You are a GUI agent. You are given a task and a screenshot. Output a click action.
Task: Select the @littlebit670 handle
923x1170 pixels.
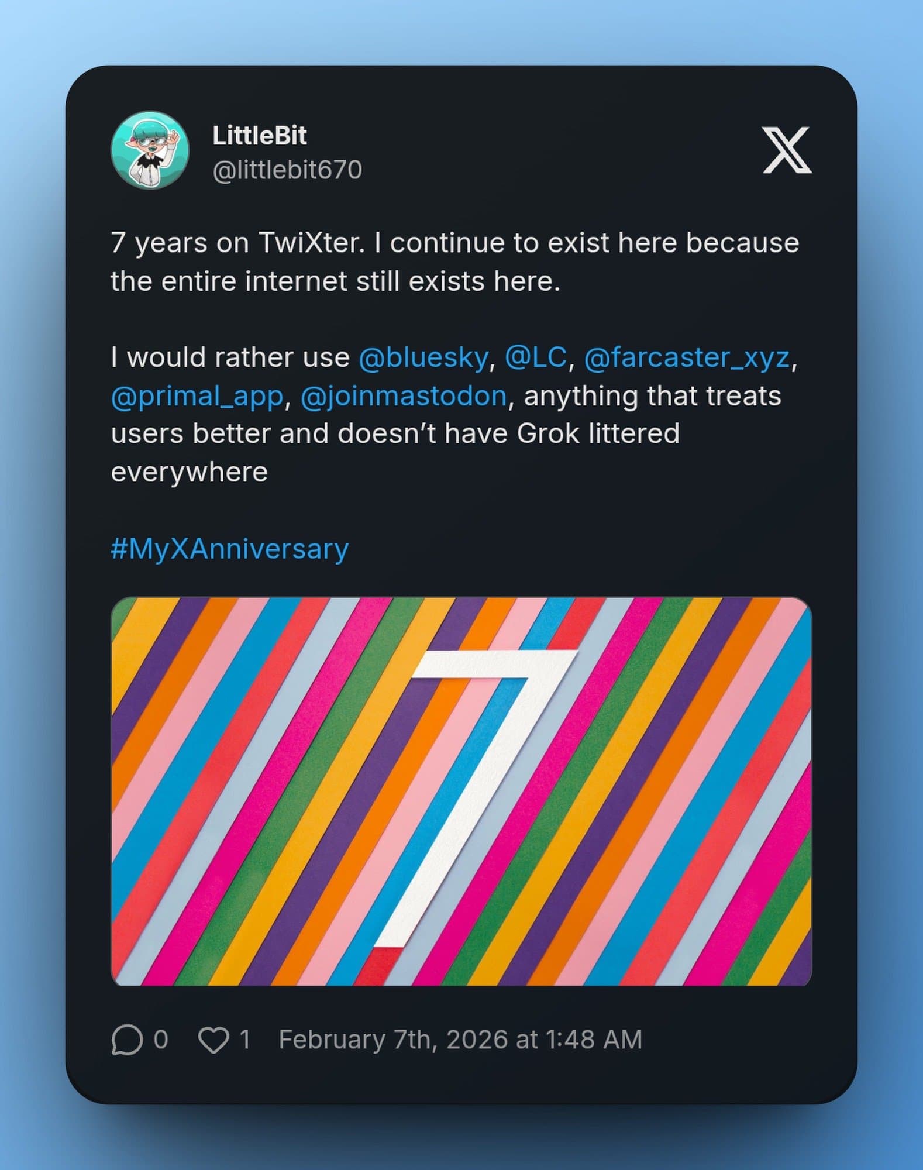[288, 170]
